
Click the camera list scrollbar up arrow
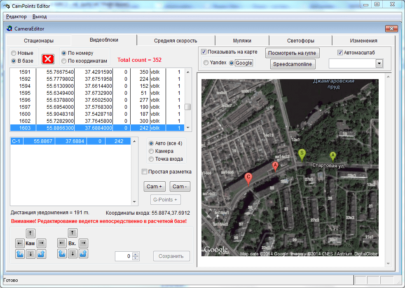(x=188, y=72)
